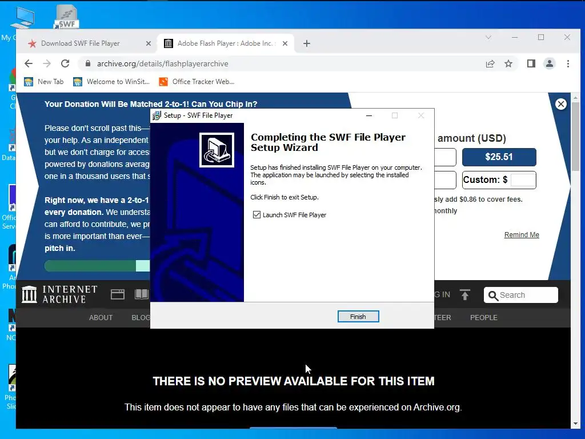Click the upload arrow icon

465,295
